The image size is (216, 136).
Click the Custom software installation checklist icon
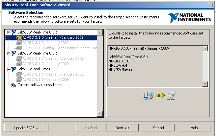pyautogui.click(x=14, y=85)
